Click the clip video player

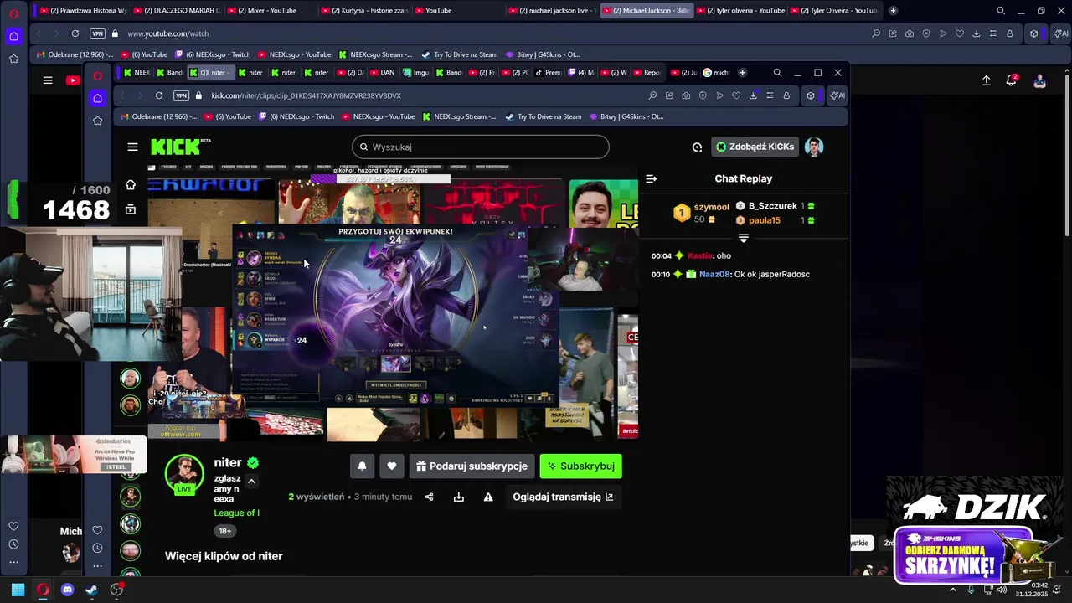point(393,302)
